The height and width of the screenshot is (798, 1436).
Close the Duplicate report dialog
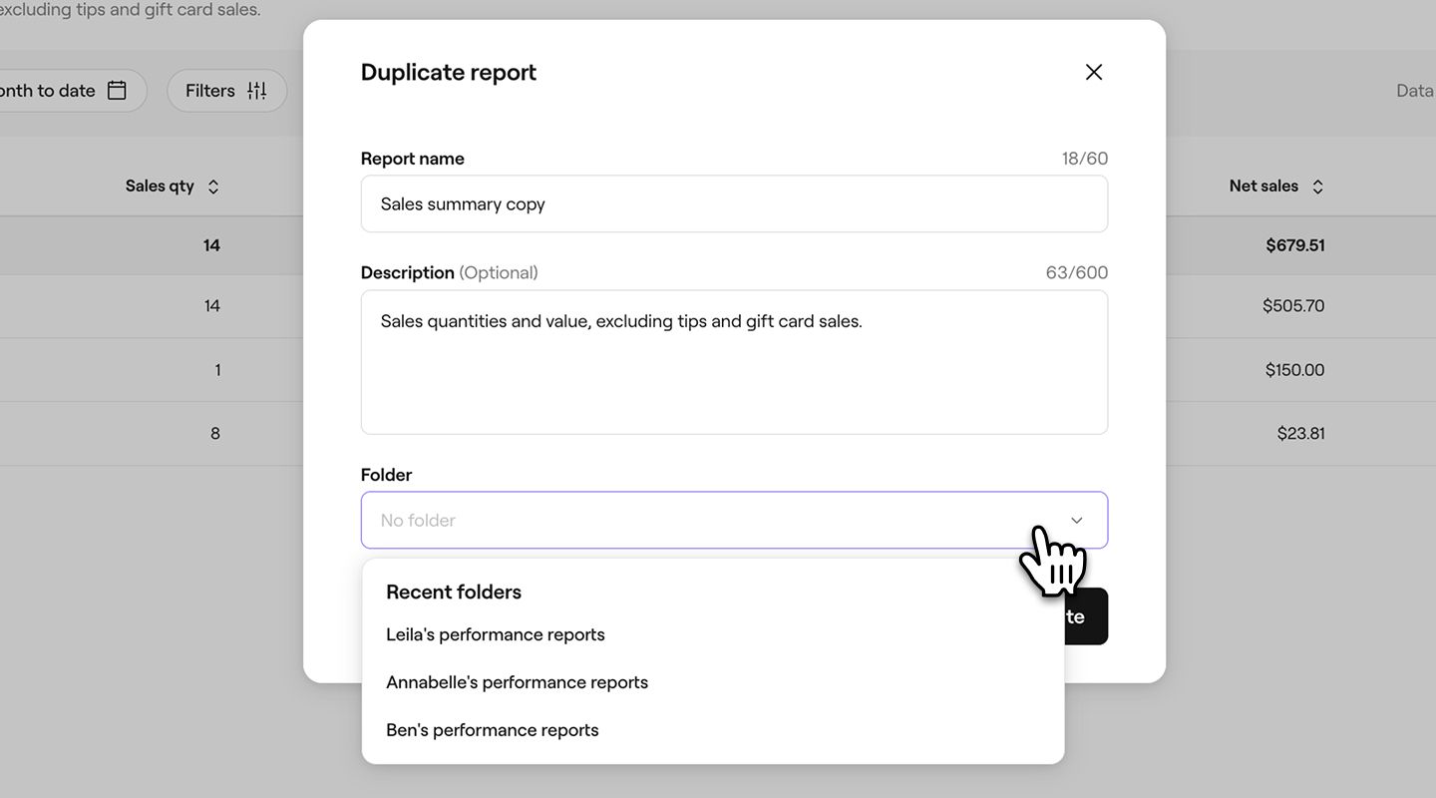1094,72
